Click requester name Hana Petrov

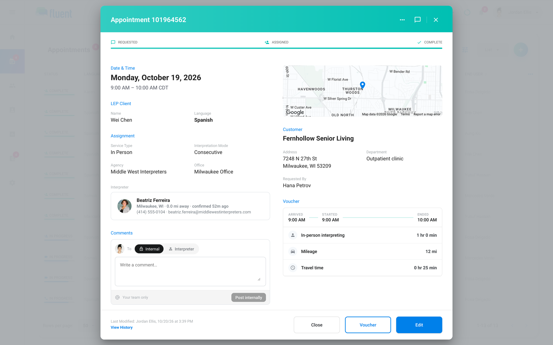point(297,185)
